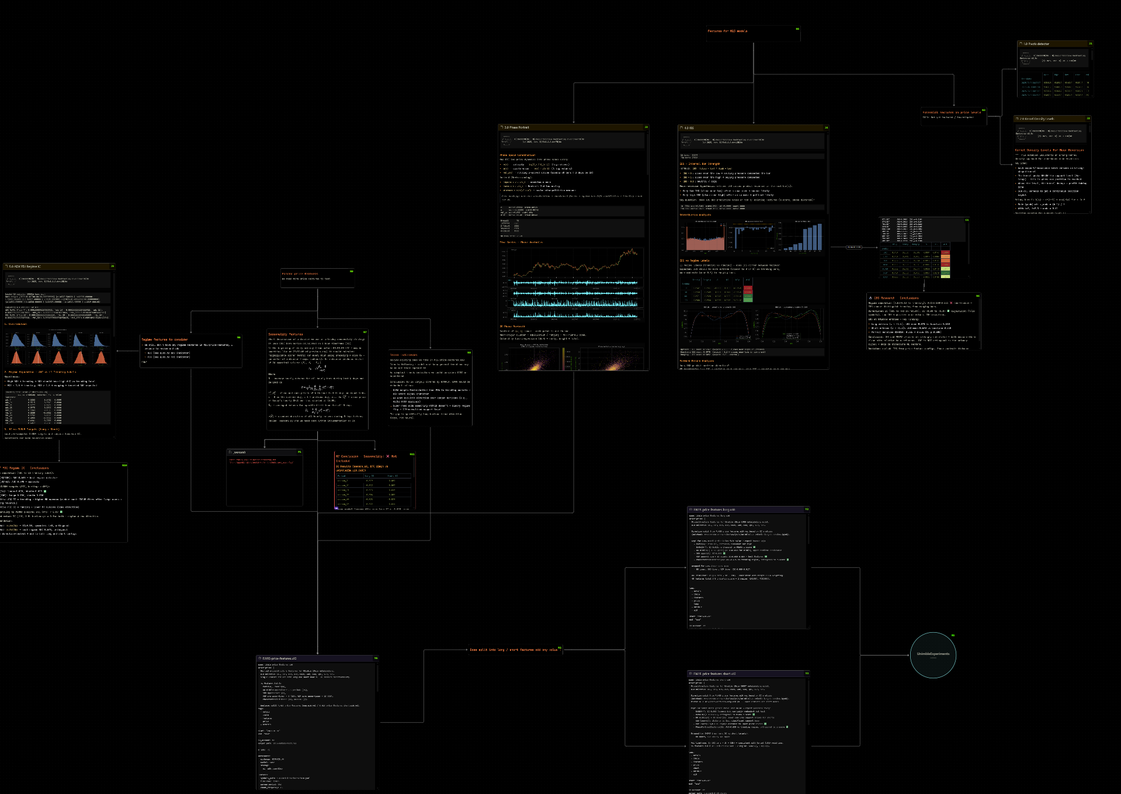Click the notebook icon on 1.0 Pivots detector node
The height and width of the screenshot is (794, 1121).
click(1021, 44)
